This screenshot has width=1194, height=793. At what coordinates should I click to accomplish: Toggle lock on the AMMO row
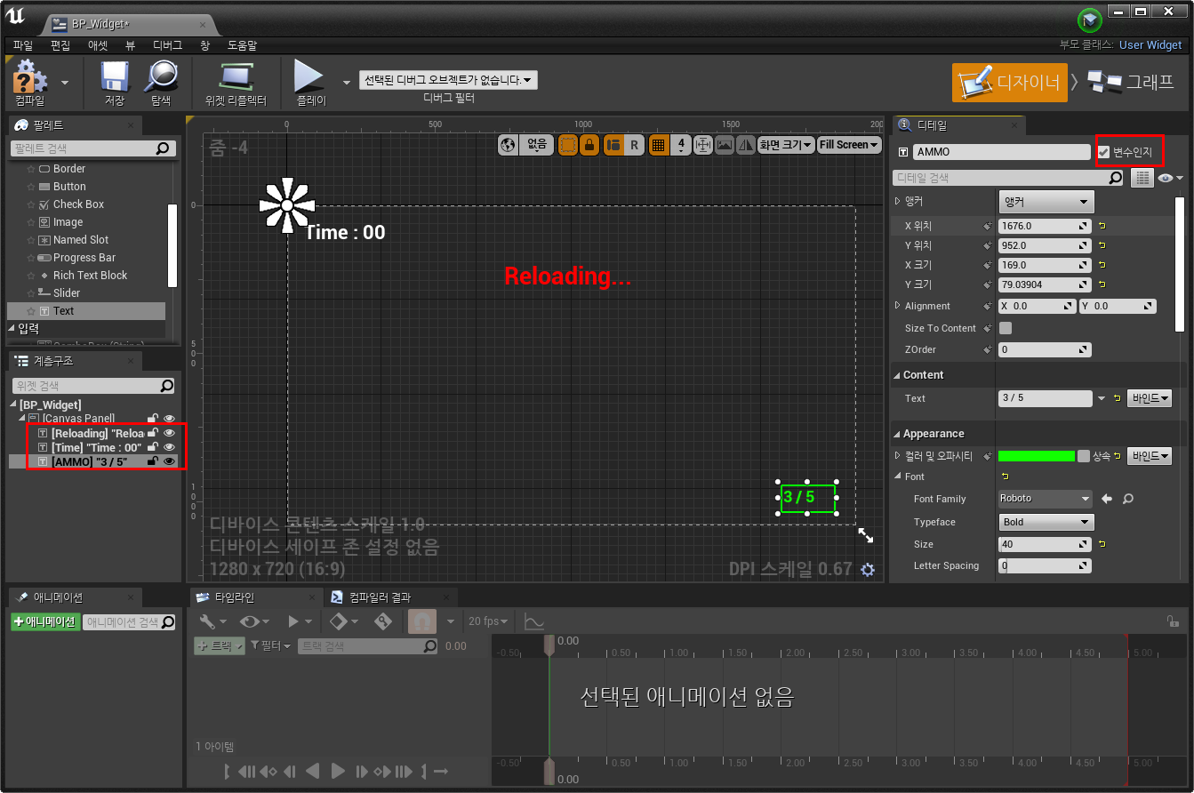153,461
